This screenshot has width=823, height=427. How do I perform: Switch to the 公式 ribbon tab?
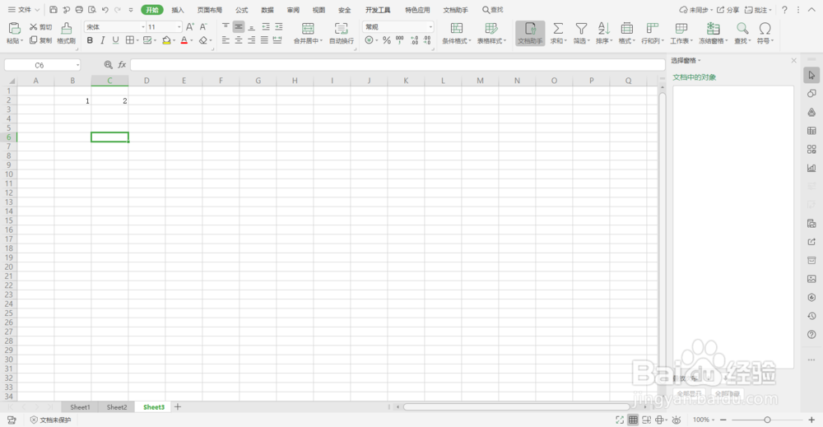coord(241,10)
